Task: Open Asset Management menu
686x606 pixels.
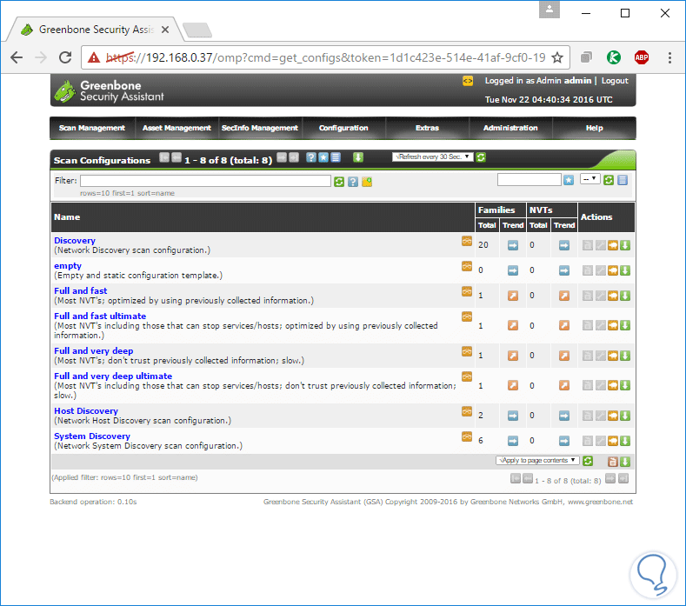Action: (x=176, y=128)
